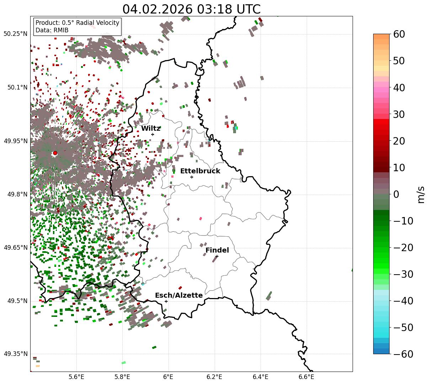Click the 6°E longitude tick label
Screen dimensions: 429x384
click(x=168, y=377)
